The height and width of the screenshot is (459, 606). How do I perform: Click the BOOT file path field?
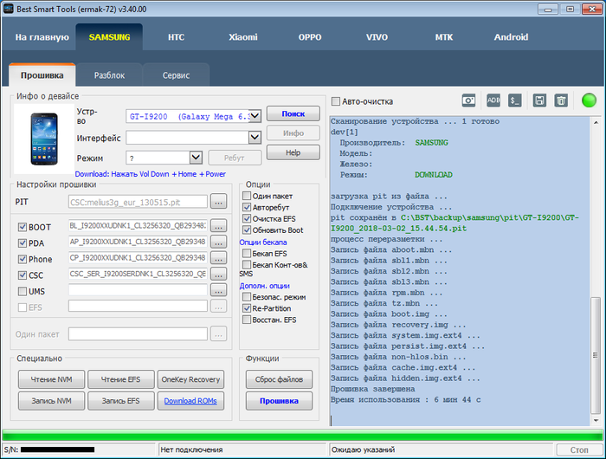coord(138,225)
